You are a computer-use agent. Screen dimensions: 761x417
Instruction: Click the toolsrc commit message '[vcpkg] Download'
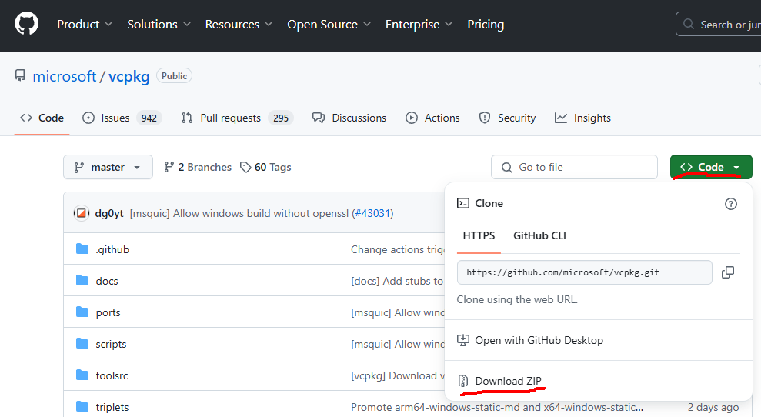(398, 375)
